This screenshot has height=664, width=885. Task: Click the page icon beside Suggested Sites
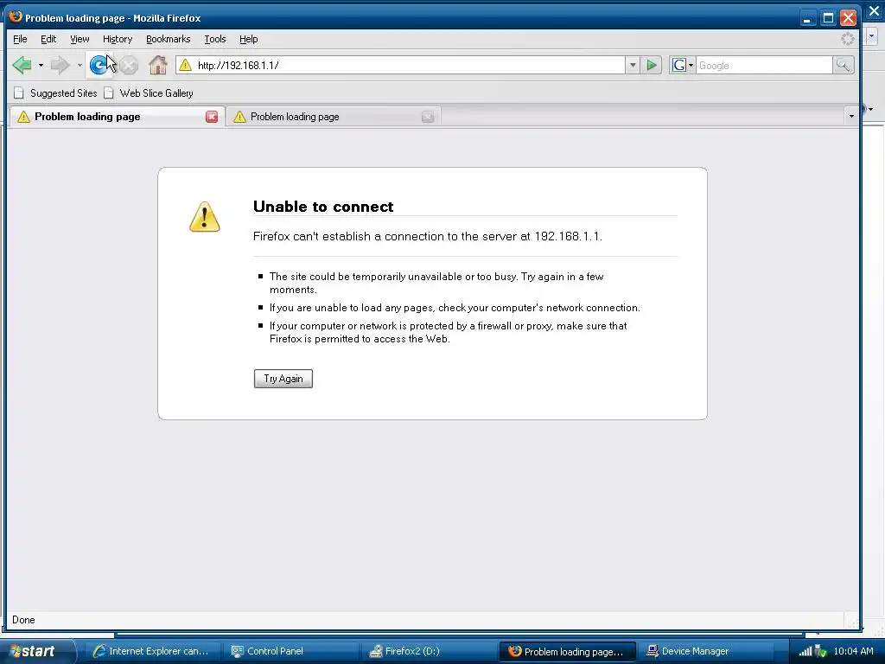click(19, 93)
